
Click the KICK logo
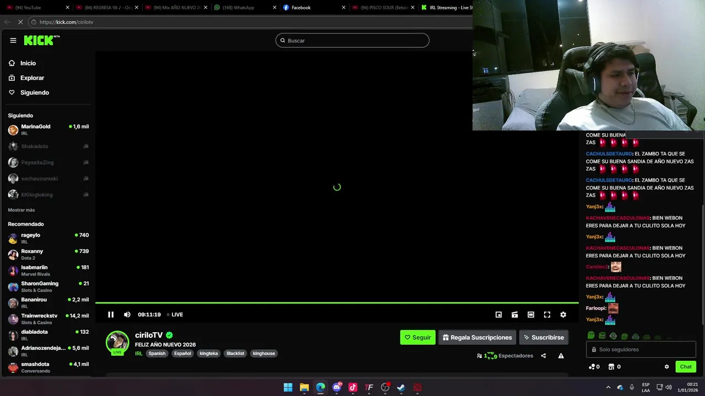coord(41,40)
